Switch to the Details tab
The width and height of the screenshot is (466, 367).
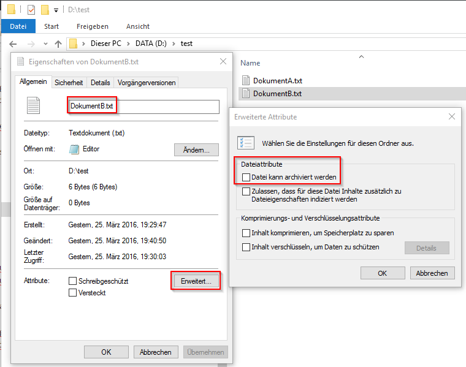[100, 83]
